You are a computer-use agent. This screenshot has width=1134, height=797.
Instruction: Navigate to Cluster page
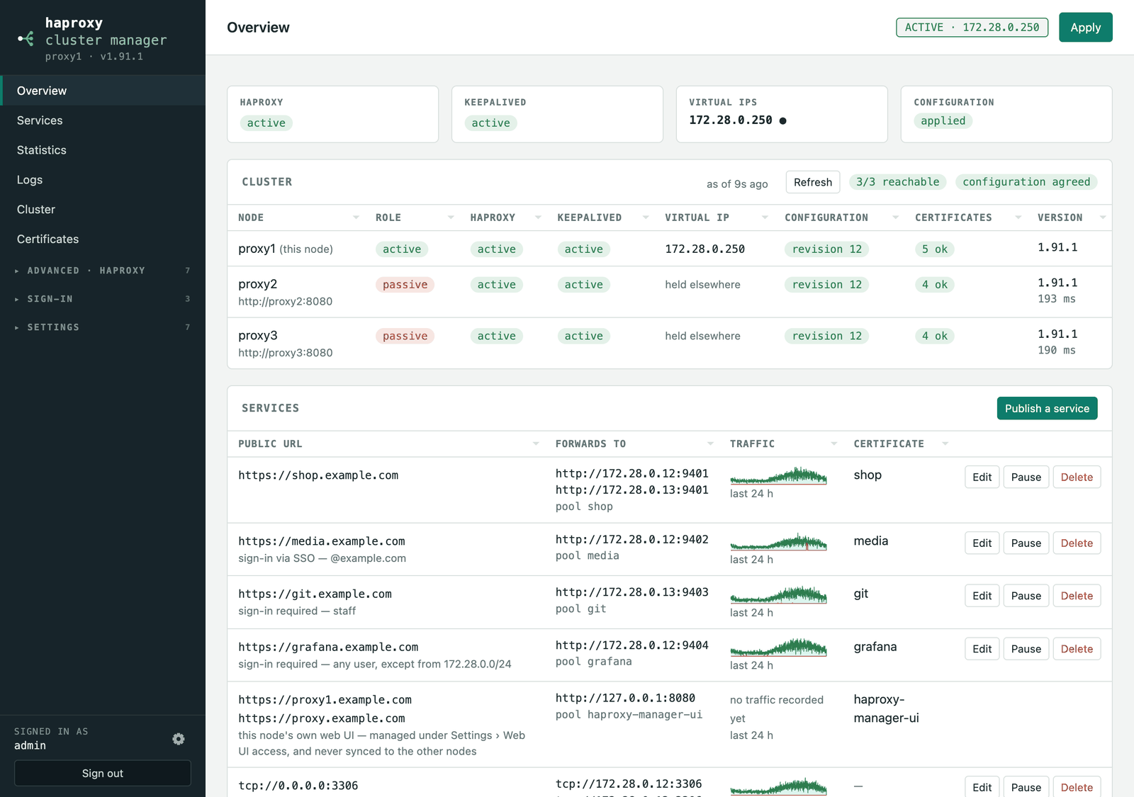tap(103, 210)
